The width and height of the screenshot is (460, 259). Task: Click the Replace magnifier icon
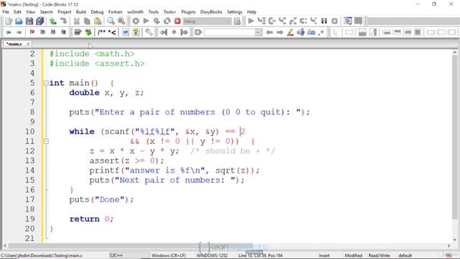pyautogui.click(x=121, y=21)
